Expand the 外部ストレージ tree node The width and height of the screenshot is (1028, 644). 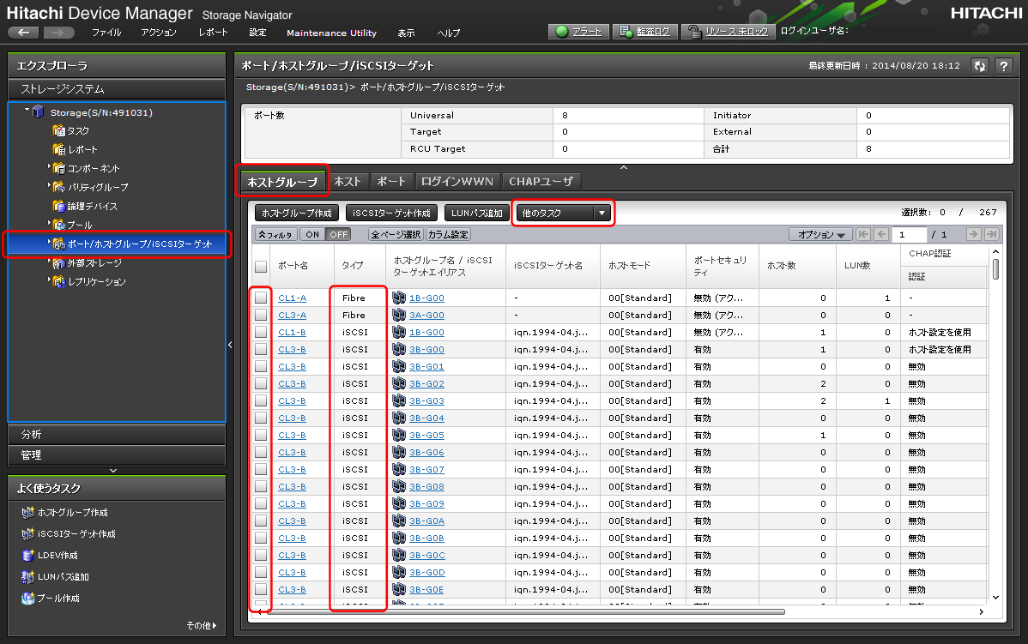point(49,262)
